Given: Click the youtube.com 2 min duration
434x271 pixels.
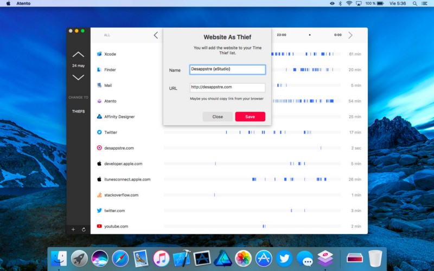Looking at the screenshot, I should [x=356, y=227].
